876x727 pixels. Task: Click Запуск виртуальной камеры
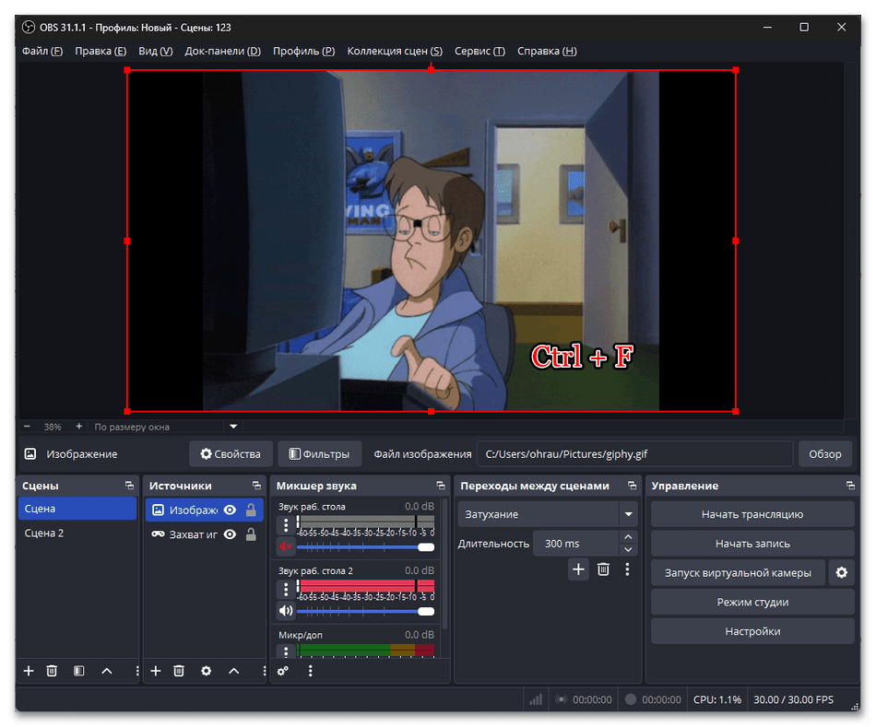pos(738,572)
